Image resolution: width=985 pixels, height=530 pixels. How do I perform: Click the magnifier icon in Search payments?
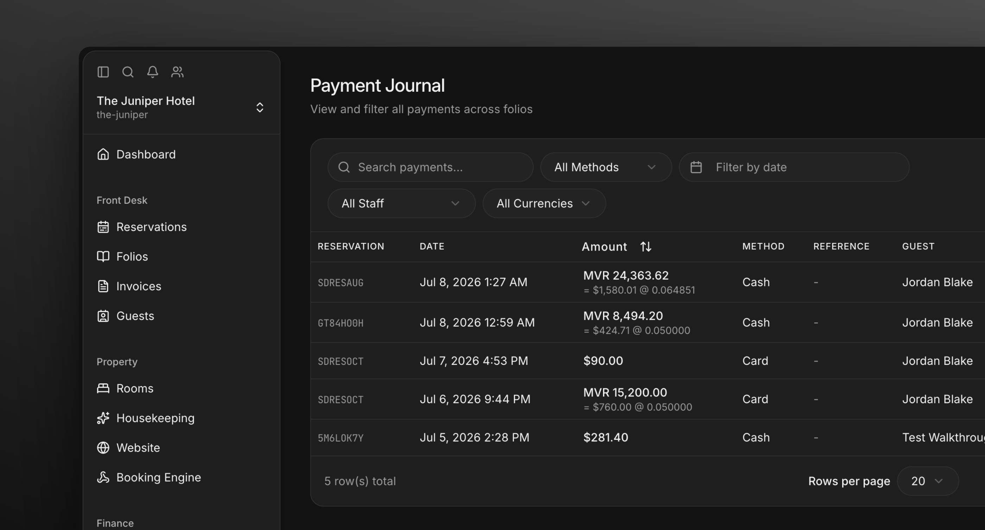[x=344, y=167]
